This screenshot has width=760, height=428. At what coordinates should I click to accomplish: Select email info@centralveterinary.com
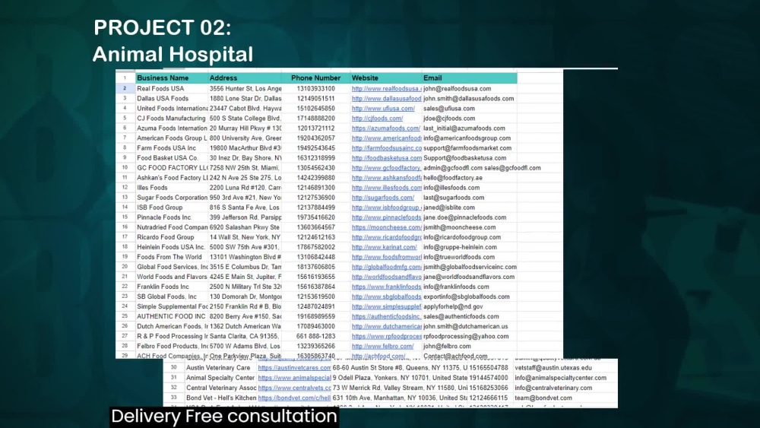pos(553,388)
